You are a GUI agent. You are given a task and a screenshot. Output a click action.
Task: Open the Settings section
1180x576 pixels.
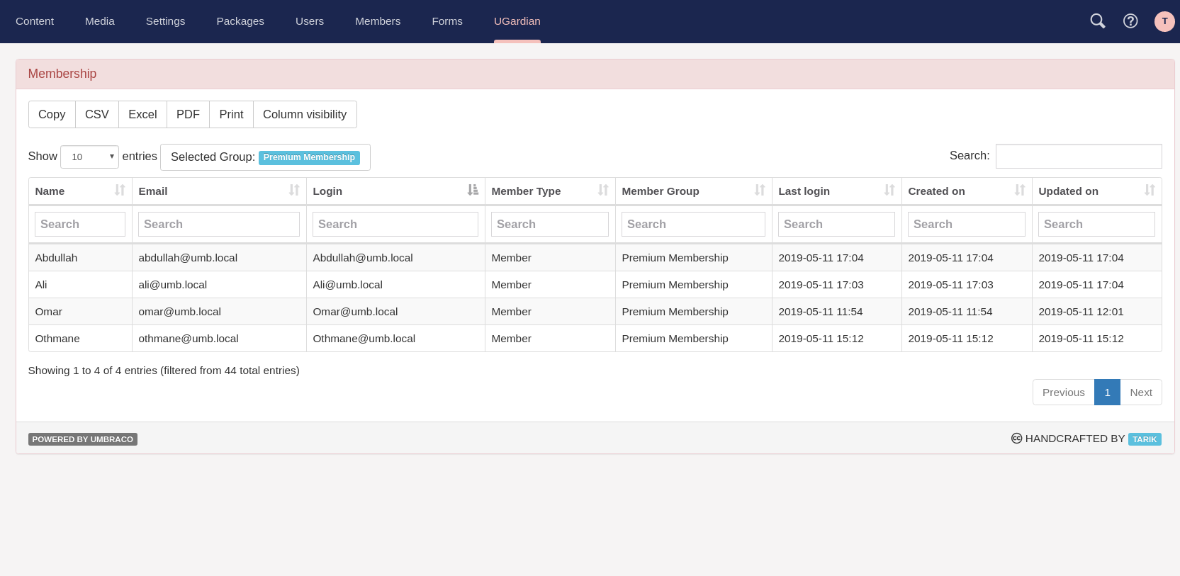165,21
